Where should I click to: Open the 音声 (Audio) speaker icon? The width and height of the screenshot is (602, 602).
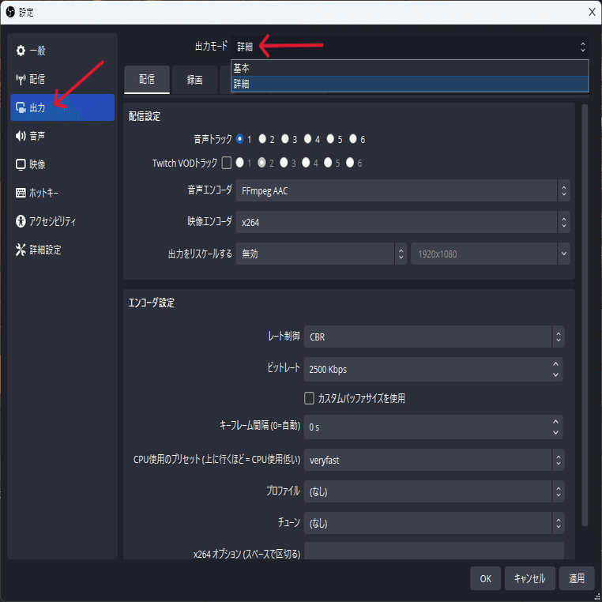point(21,136)
